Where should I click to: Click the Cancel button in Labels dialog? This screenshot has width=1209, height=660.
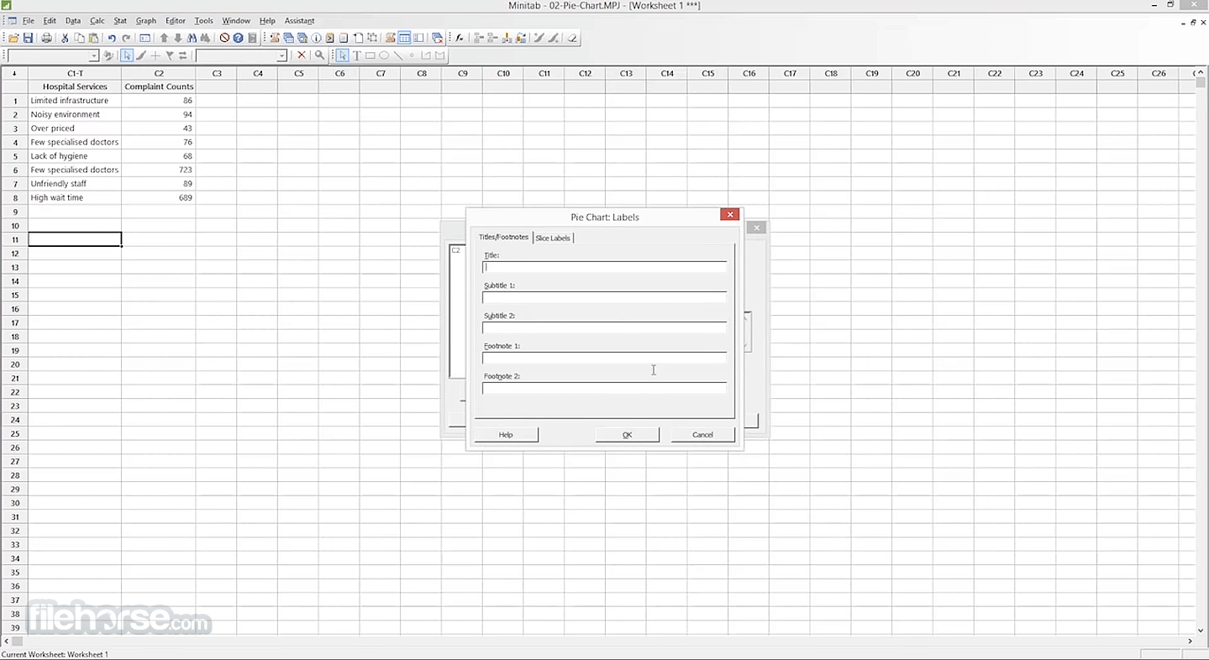(x=702, y=434)
